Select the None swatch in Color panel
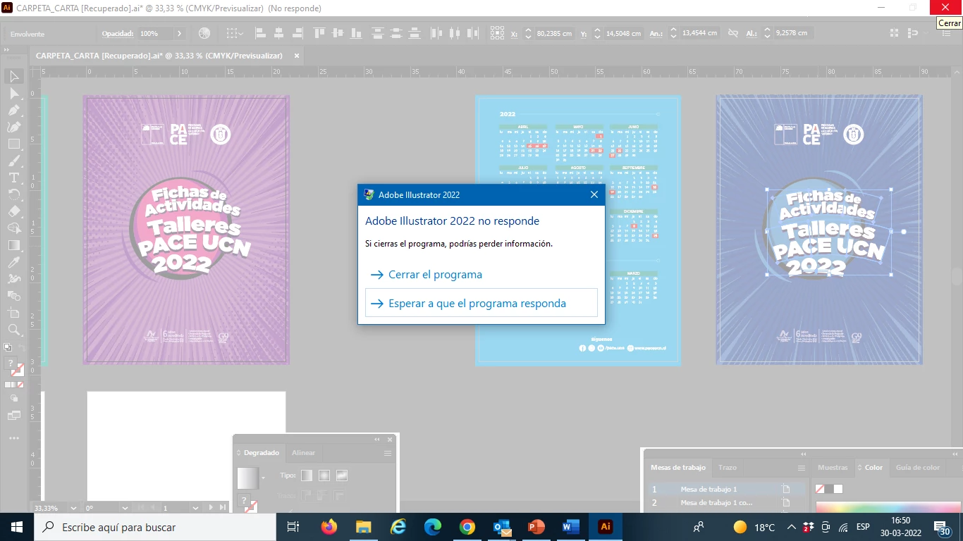Image resolution: width=963 pixels, height=541 pixels. pyautogui.click(x=820, y=489)
